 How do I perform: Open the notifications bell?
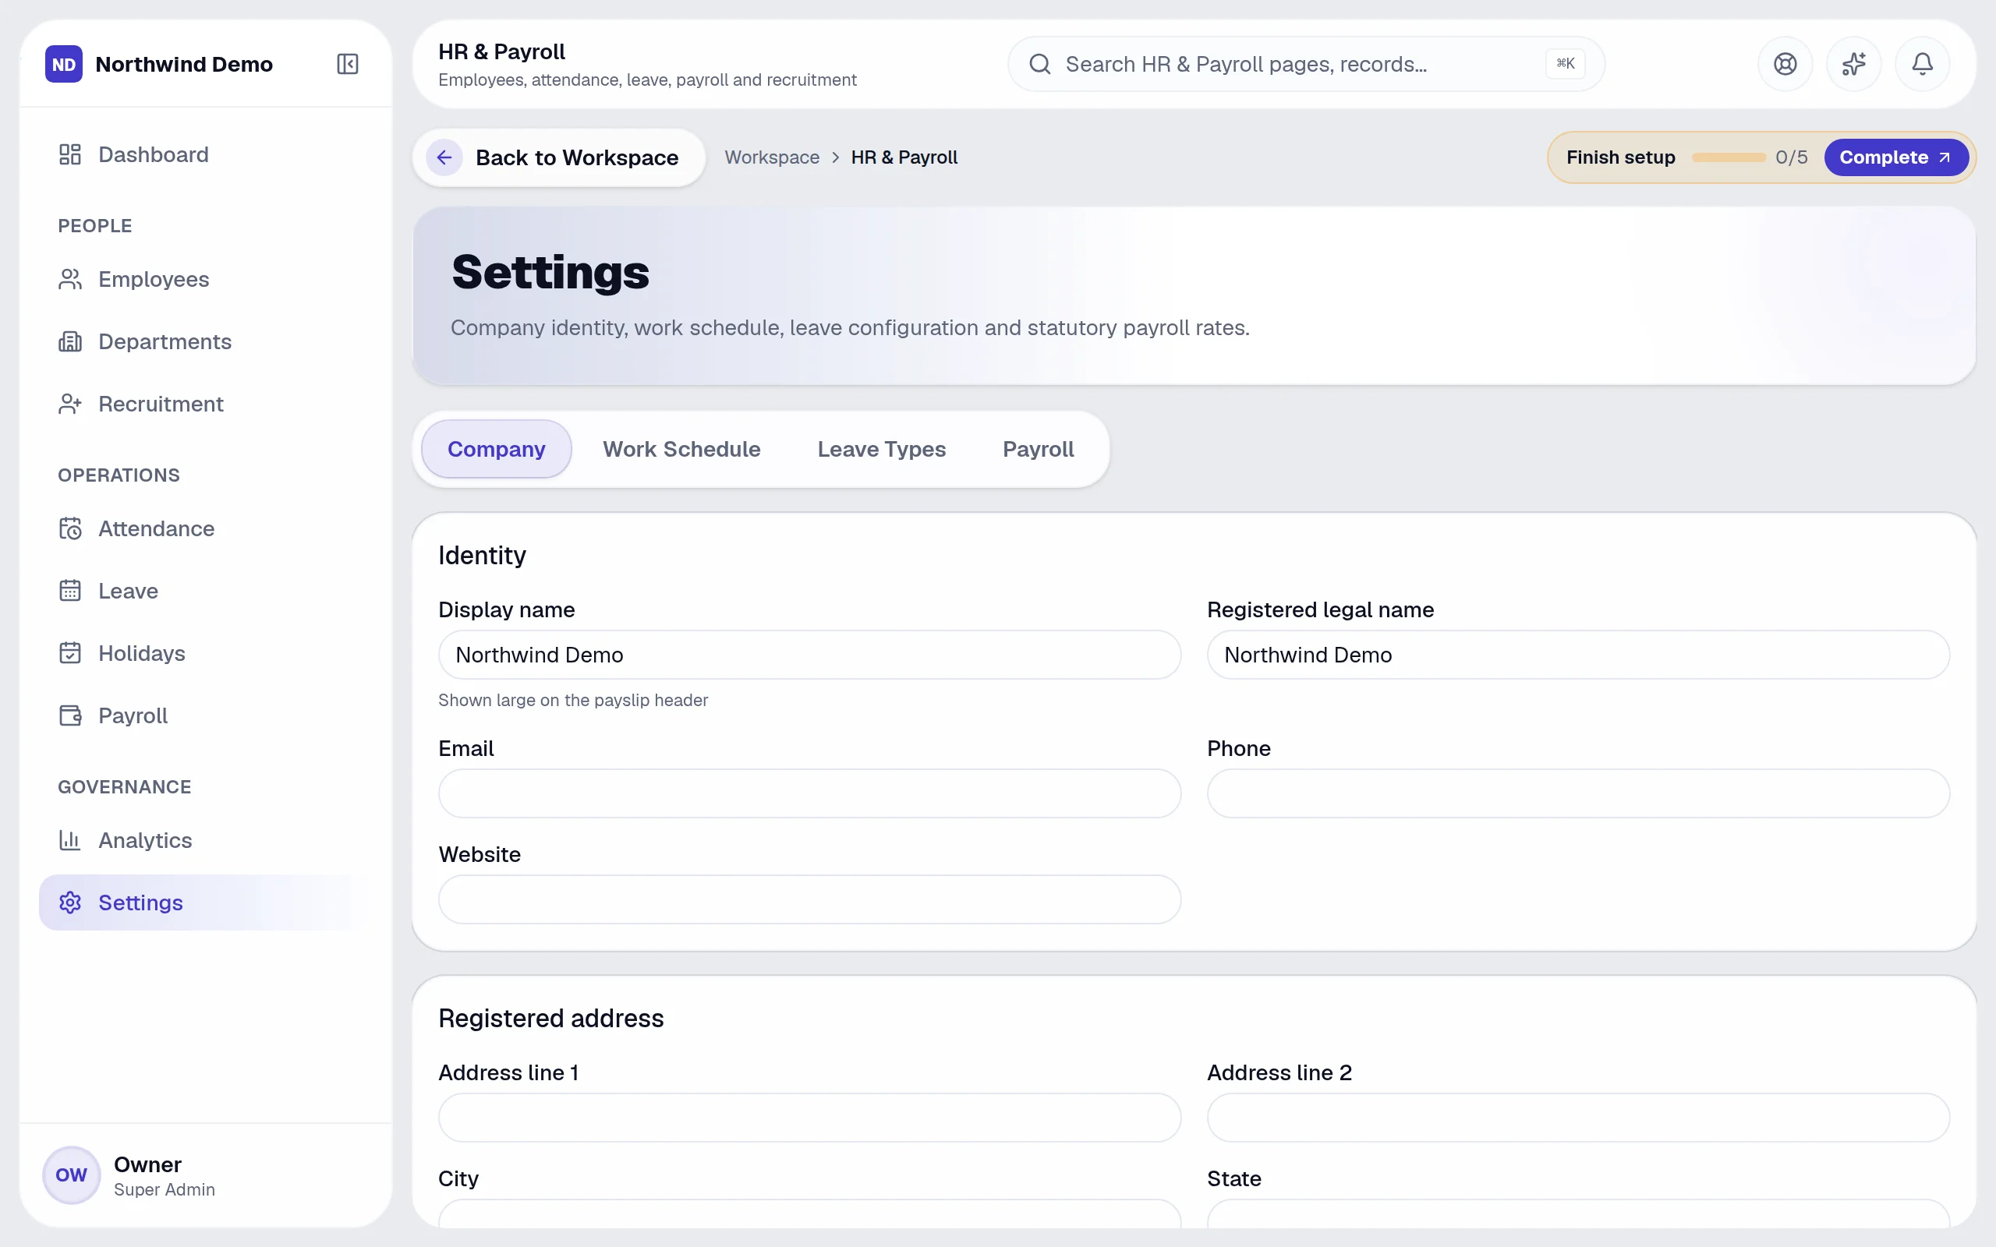click(x=1922, y=63)
